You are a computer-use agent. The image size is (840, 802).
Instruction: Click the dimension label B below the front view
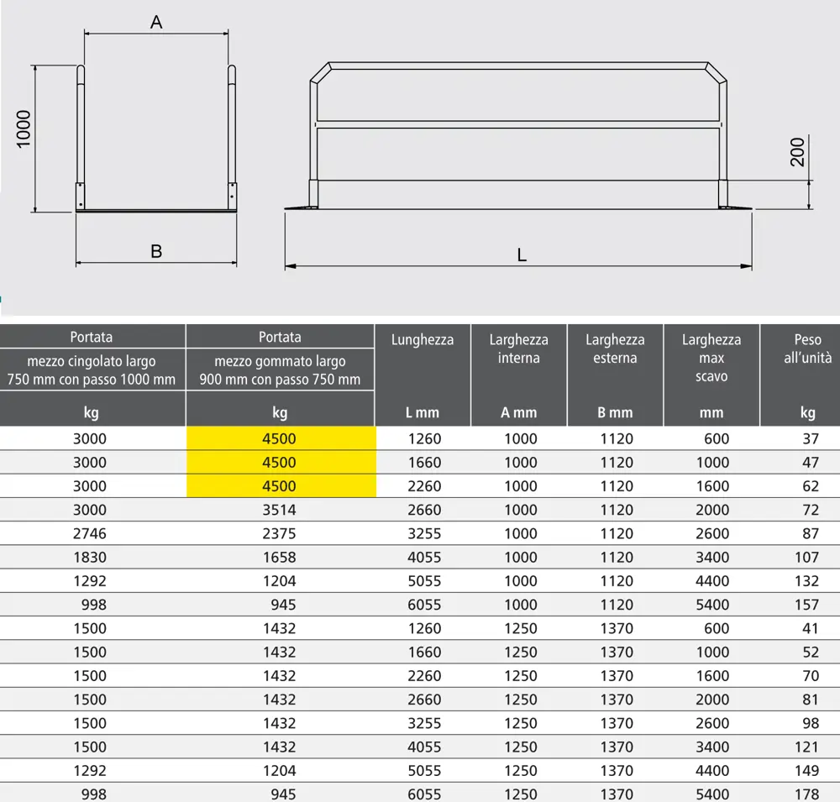[x=156, y=251]
